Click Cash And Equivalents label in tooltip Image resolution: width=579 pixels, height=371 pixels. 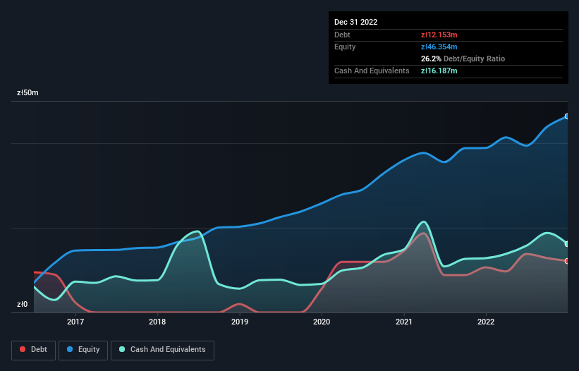(x=372, y=71)
